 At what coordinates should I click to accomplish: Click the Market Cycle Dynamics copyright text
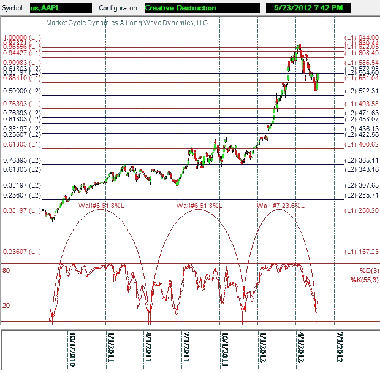click(x=127, y=23)
